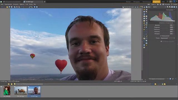
Task: Switch to the Импорт module tab
Action: [128, 2]
